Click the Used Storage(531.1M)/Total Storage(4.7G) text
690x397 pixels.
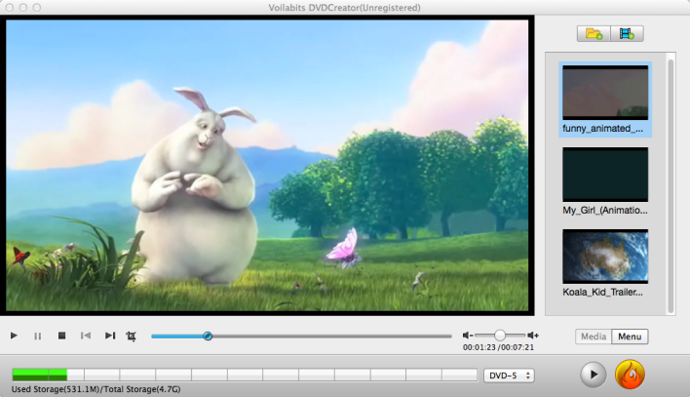[96, 389]
